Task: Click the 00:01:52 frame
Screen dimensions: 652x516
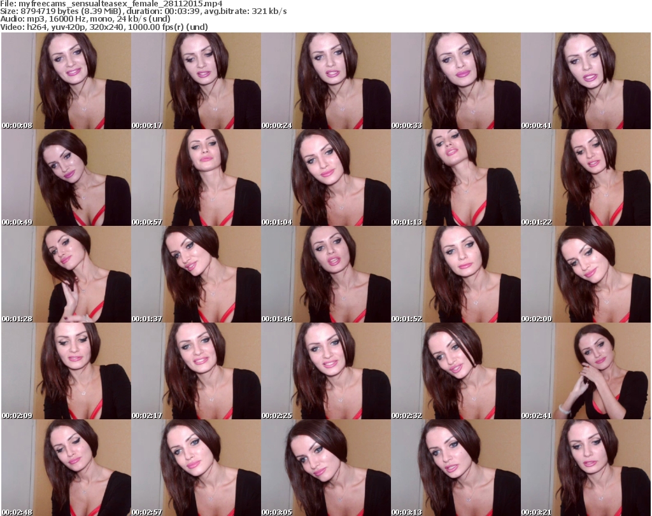Action: (x=456, y=274)
